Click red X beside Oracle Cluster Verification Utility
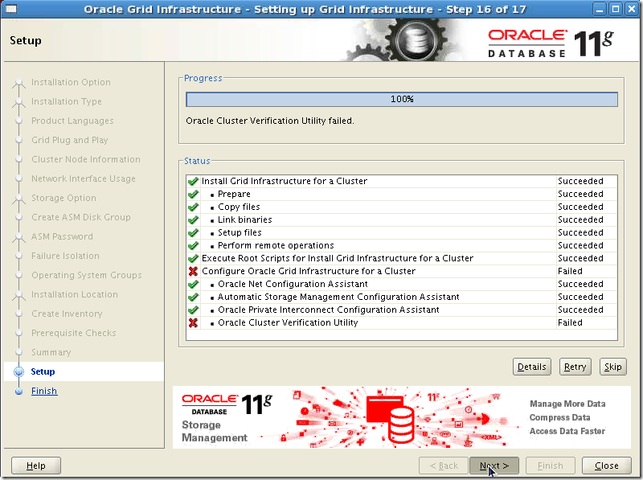This screenshot has width=643, height=480. (x=193, y=322)
